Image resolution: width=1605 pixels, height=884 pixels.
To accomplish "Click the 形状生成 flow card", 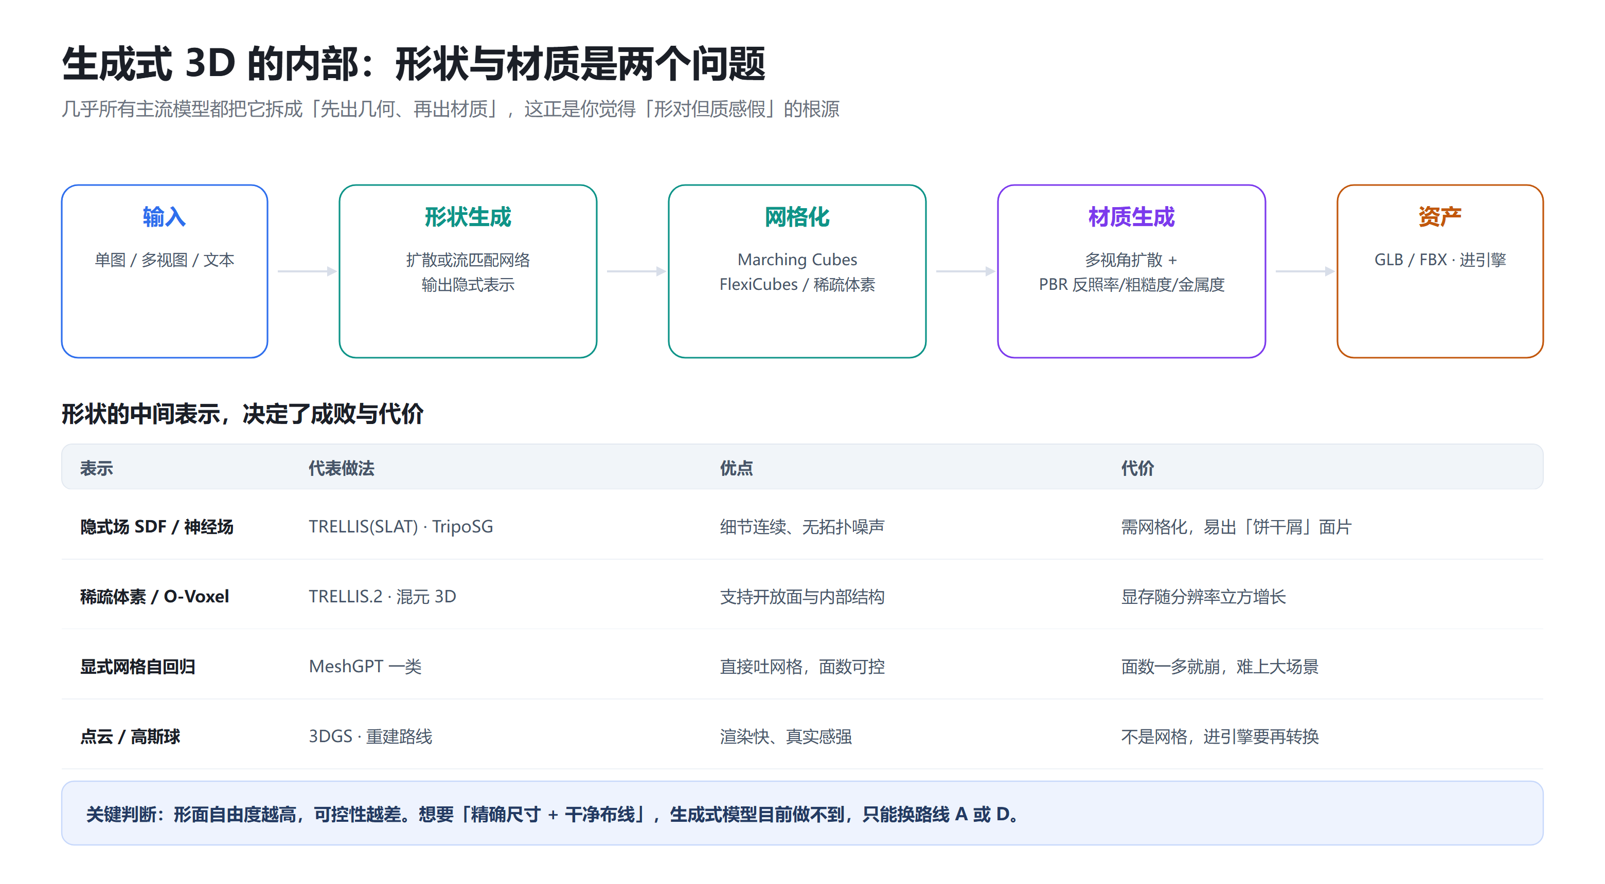I will click(468, 271).
